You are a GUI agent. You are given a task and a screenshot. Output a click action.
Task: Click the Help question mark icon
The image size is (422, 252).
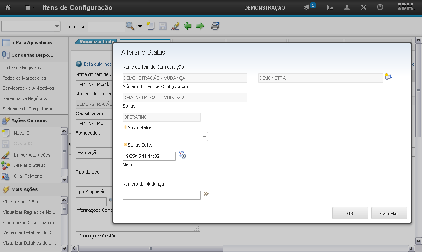pos(380,7)
